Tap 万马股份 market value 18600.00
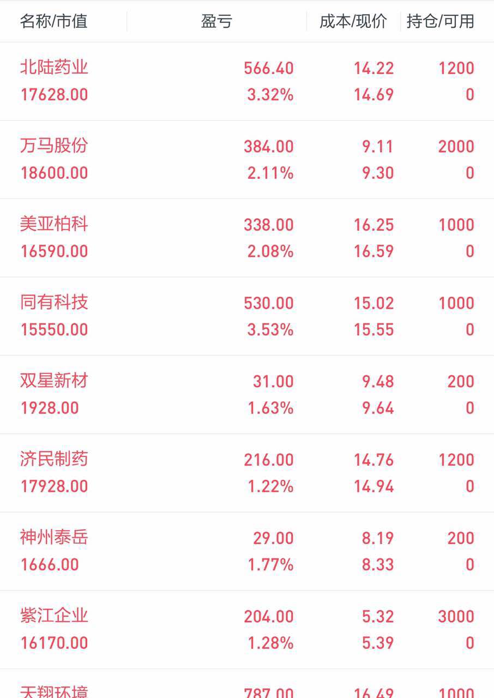 [x=54, y=173]
